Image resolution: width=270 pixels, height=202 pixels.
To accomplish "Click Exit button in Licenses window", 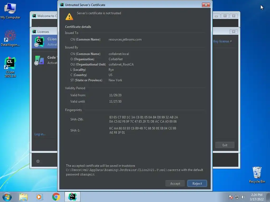I will [225, 145].
